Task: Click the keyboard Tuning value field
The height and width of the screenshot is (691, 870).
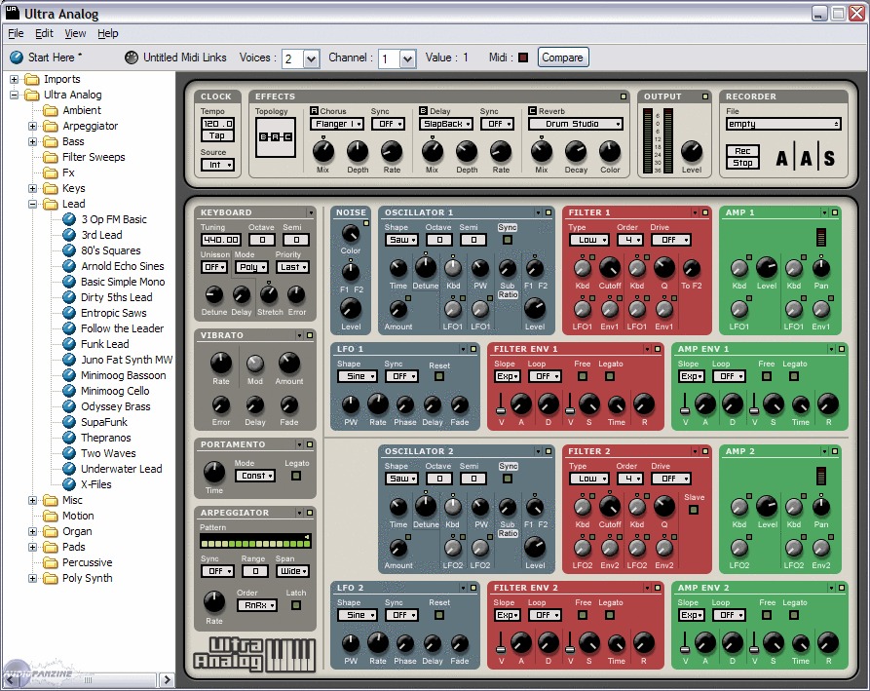Action: pyautogui.click(x=219, y=240)
